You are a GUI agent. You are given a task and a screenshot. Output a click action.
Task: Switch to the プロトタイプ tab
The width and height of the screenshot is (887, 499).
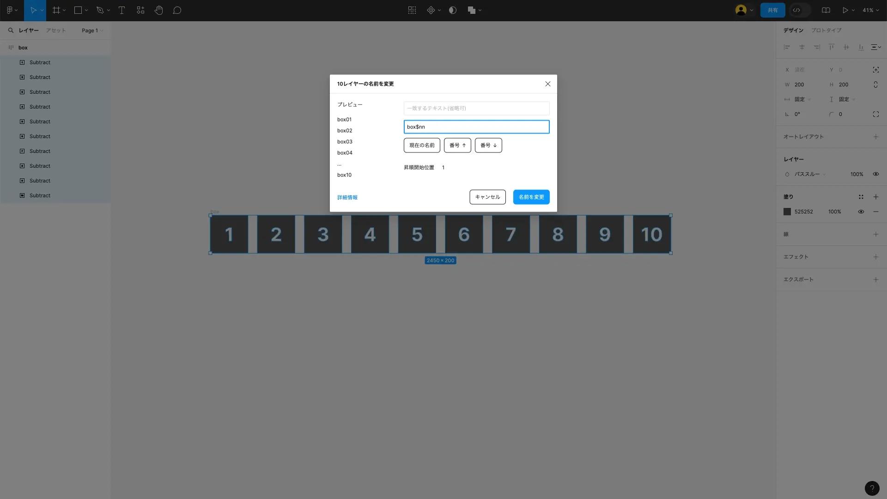click(826, 30)
